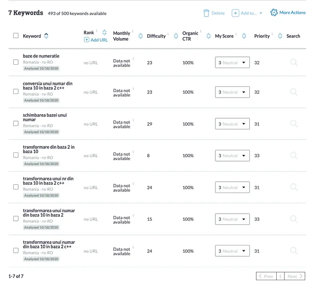314x291 pixels.
Task: Click the Organic CTR column header
Action: click(190, 36)
